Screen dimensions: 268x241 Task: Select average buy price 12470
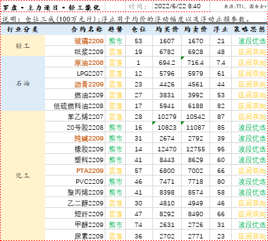[x=167, y=149]
